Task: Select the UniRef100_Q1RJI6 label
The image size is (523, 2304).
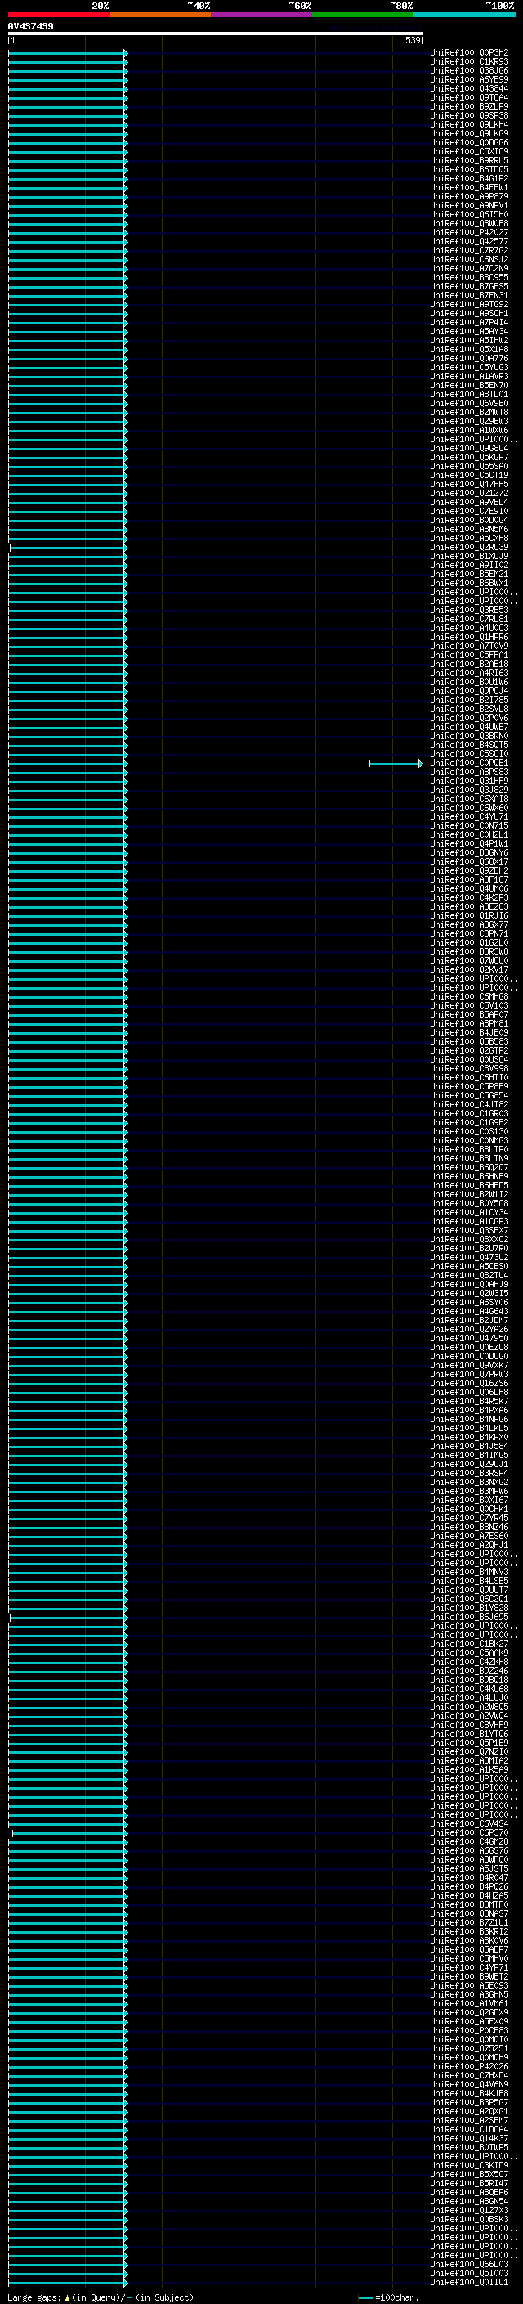Action: click(x=469, y=916)
